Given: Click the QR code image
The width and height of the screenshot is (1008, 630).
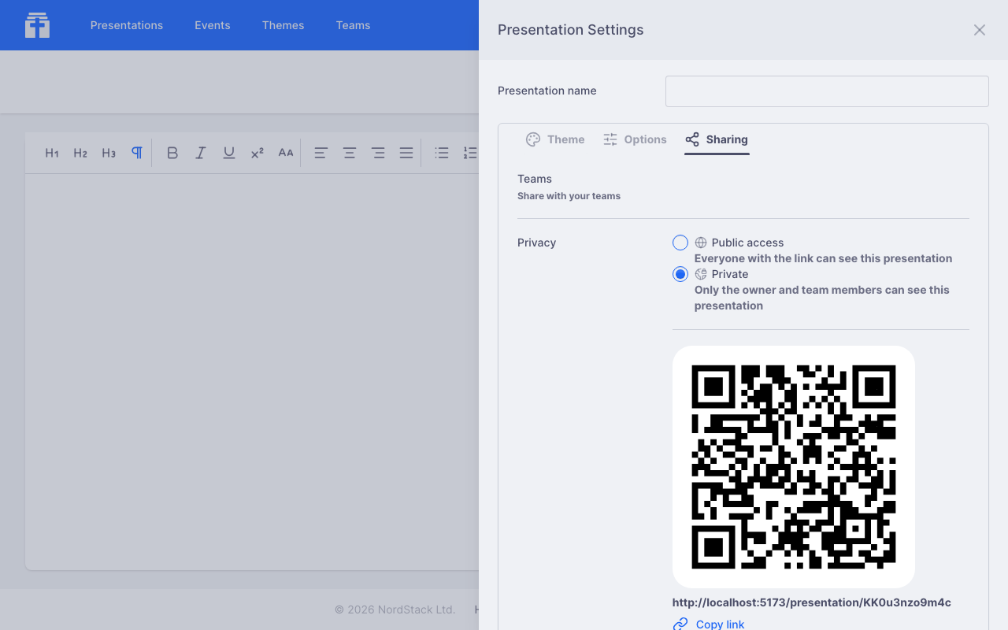Looking at the screenshot, I should coord(794,467).
